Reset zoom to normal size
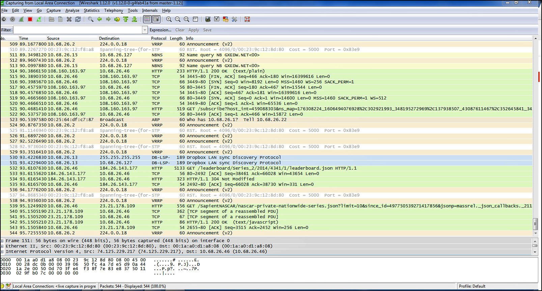Image resolution: width=542 pixels, height=291 pixels. tap(187, 19)
